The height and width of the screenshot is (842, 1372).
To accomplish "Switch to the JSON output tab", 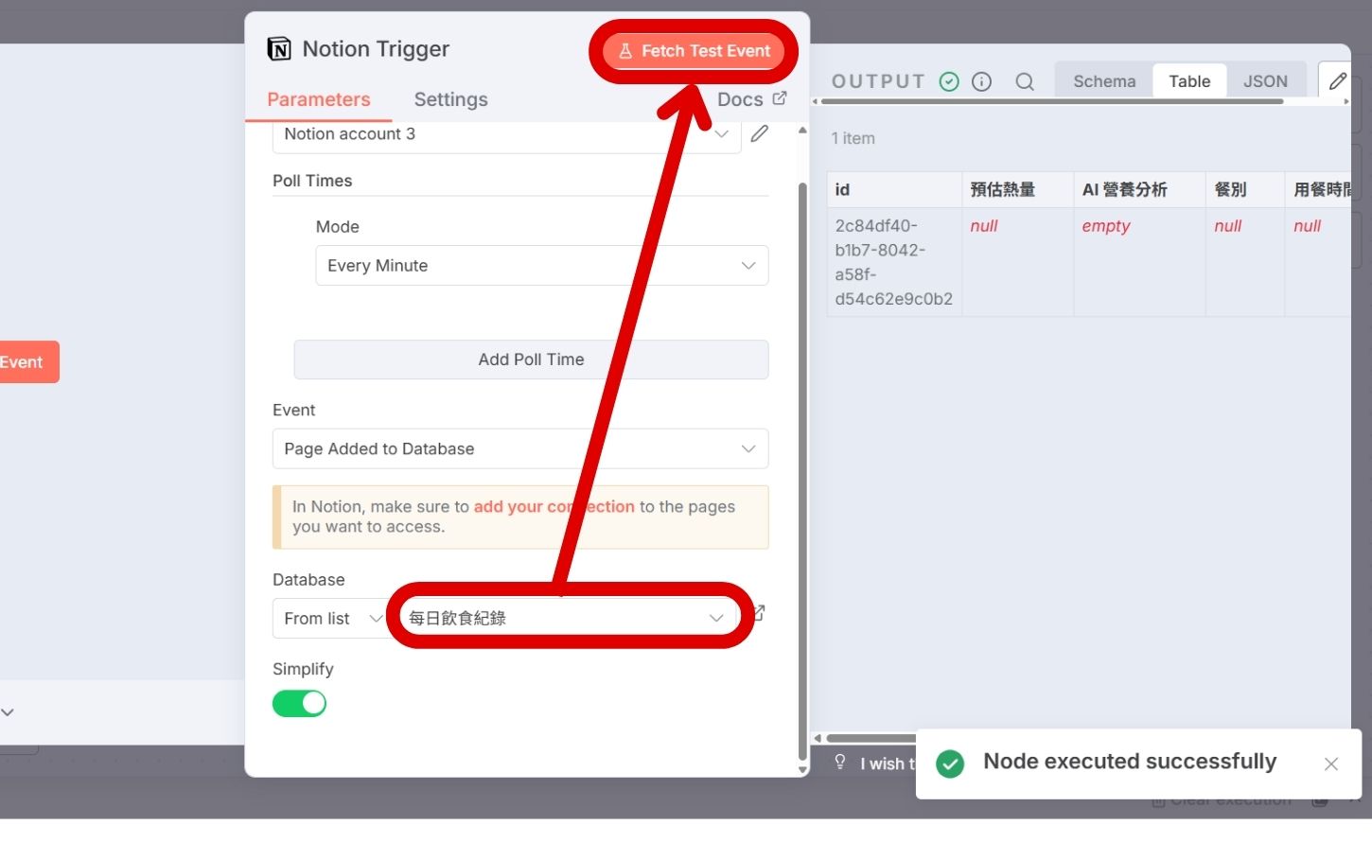I will coord(1266,81).
